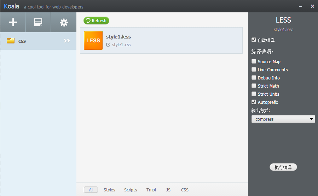318x196 pixels.
Task: Click the style1.less file name
Action: 118,37
